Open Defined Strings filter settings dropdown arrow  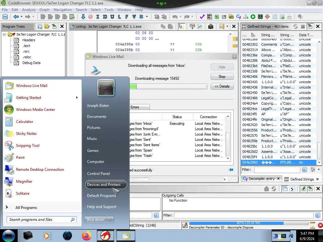coord(319,170)
